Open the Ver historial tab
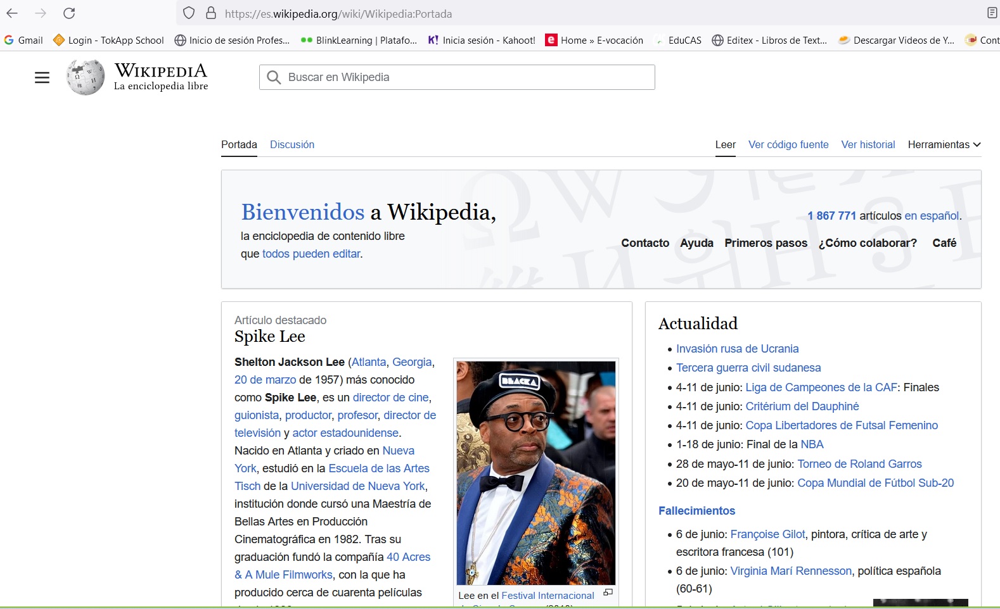1000x609 pixels. [x=868, y=144]
